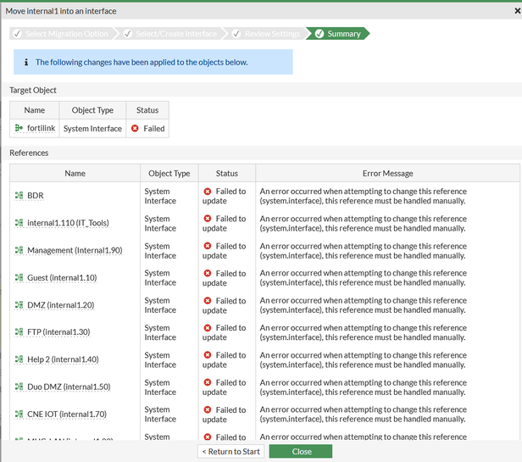Sort references by Name column header
This screenshot has height=462, width=522.
pyautogui.click(x=75, y=173)
